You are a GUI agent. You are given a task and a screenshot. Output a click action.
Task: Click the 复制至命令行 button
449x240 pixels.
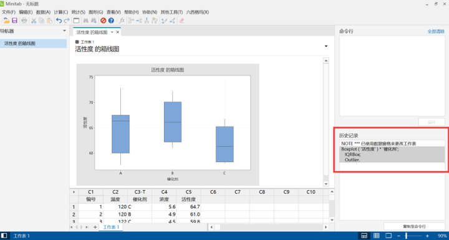click(x=414, y=226)
